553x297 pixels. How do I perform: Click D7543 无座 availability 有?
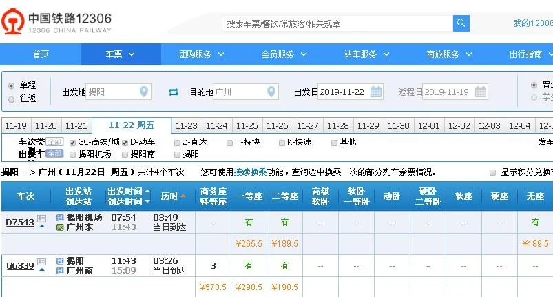point(535,222)
